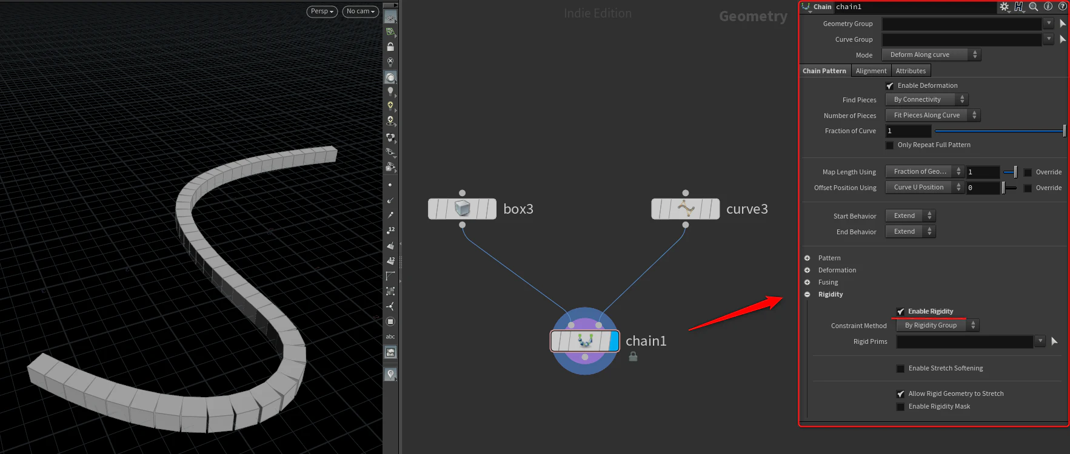Expand the Fusing section
Viewport: 1070px width, 454px height.
tap(807, 282)
